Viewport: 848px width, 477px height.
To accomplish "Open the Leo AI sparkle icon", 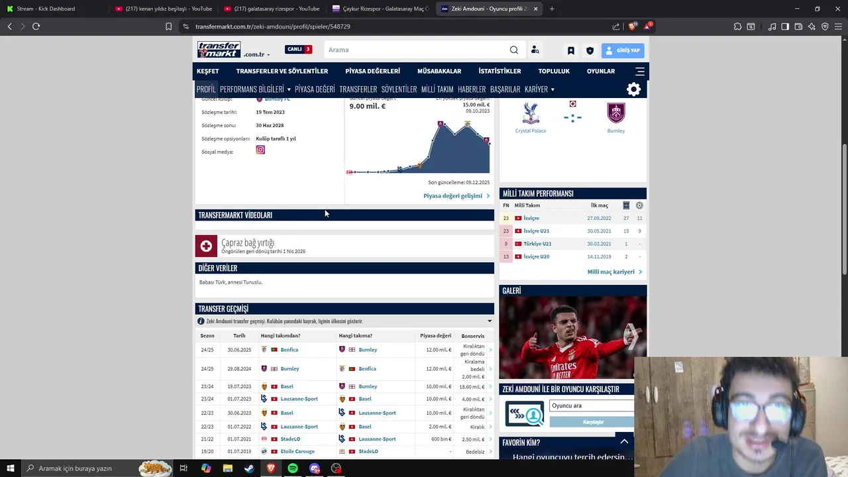I will pyautogui.click(x=812, y=26).
